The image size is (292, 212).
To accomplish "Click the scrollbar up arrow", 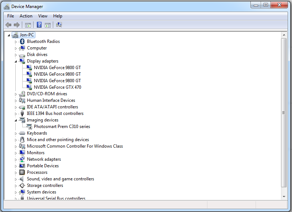I will point(284,35).
